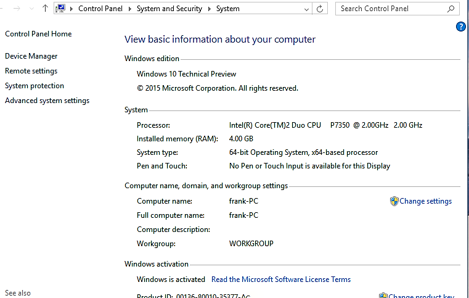Click the Forward navigation arrow
Viewport: 469px width, 298px height.
coord(17,9)
